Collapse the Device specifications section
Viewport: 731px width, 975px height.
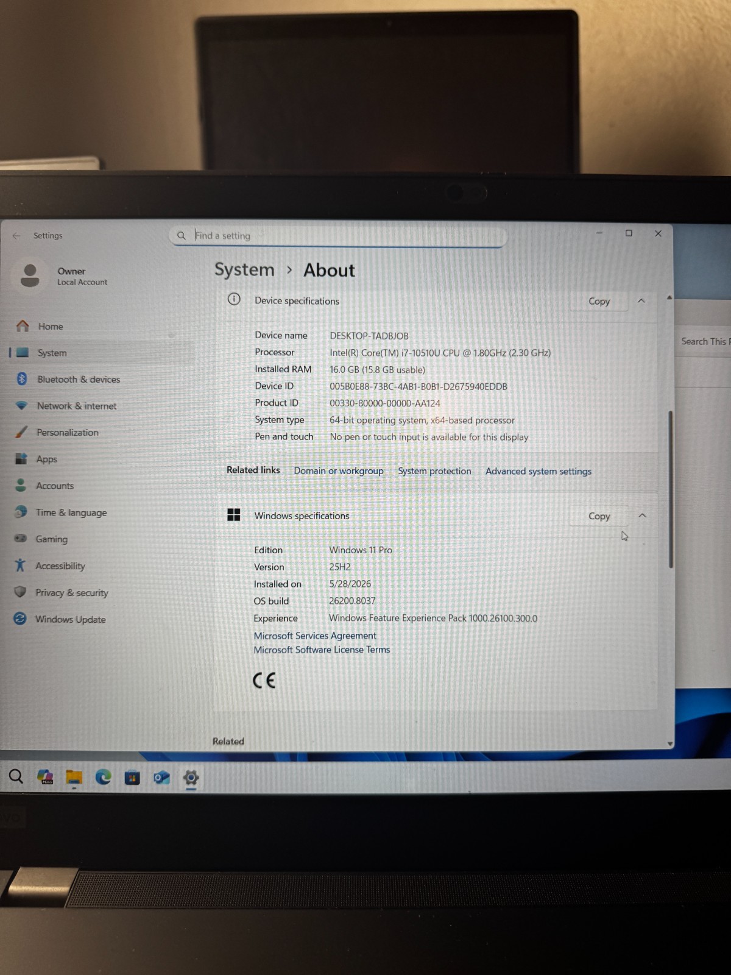[641, 300]
